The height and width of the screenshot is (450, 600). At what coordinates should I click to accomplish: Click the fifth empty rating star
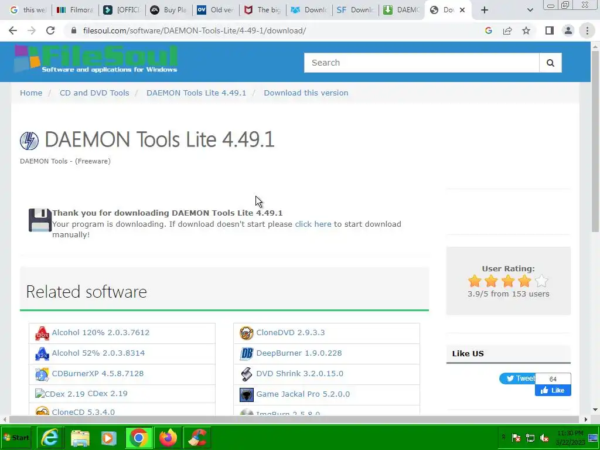tap(541, 281)
